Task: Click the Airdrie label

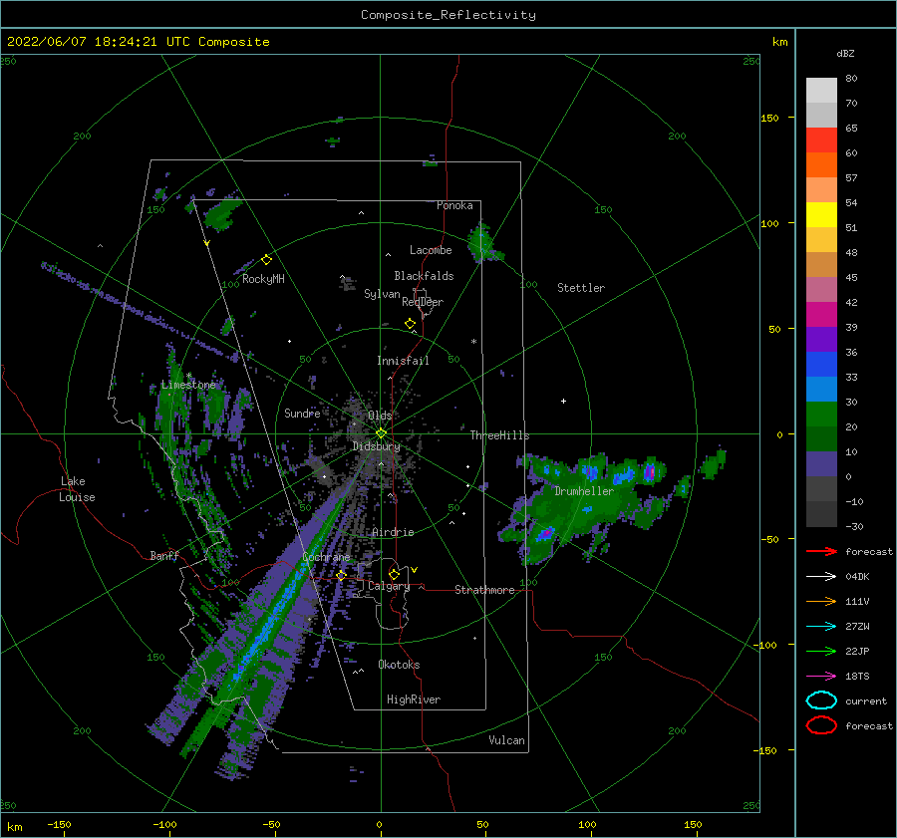Action: pyautogui.click(x=393, y=532)
